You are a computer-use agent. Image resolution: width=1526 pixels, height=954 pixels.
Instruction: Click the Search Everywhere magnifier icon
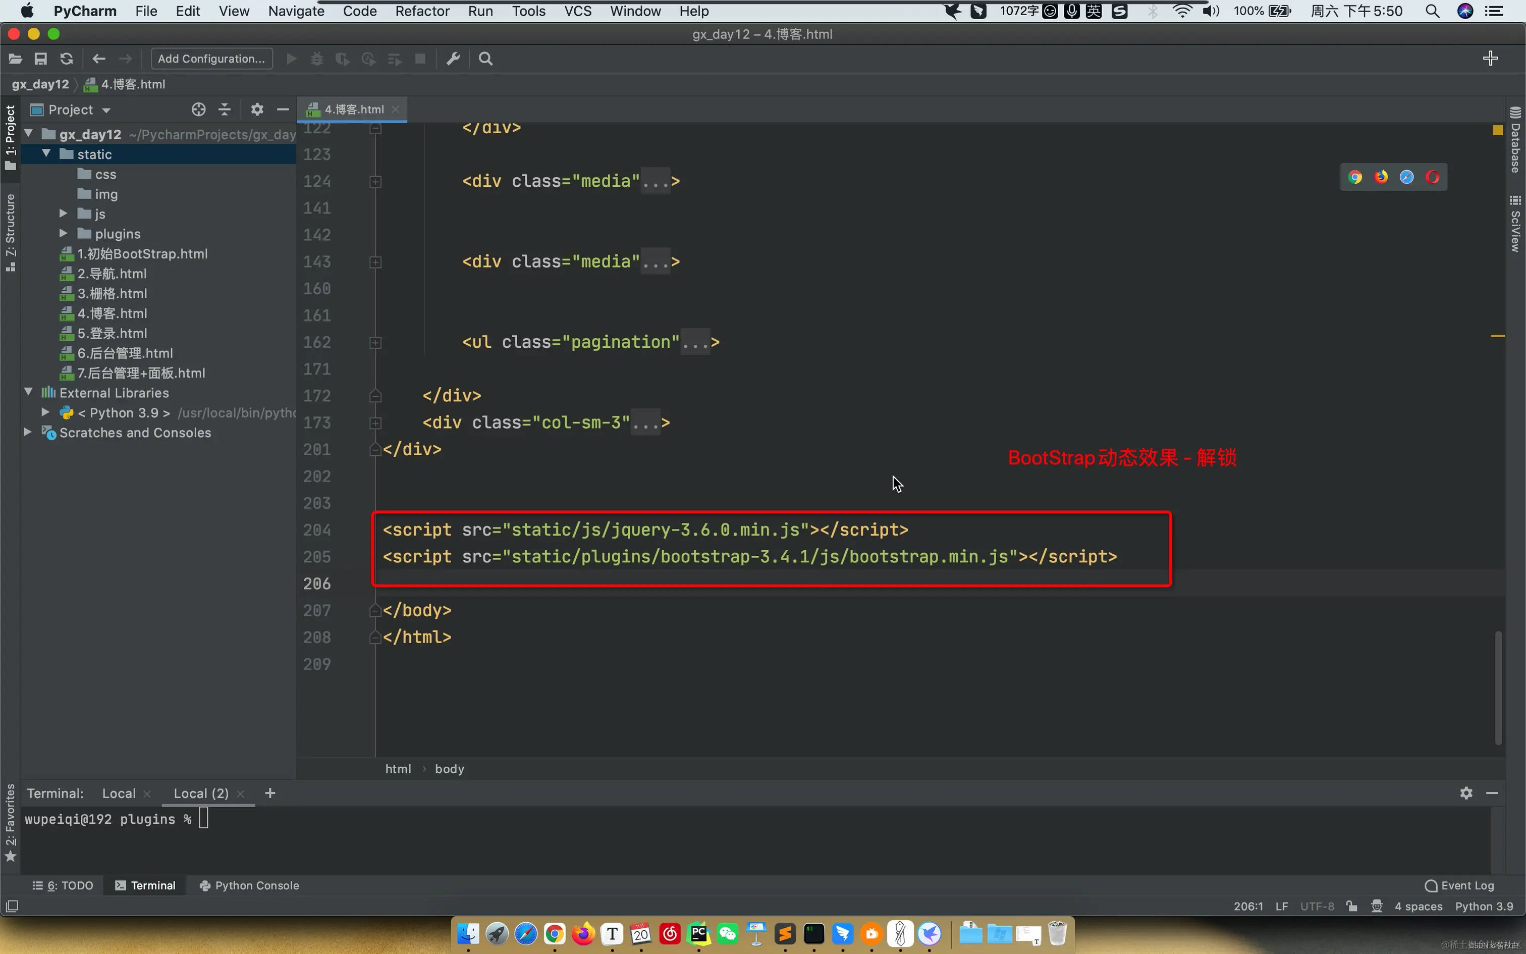click(x=485, y=59)
